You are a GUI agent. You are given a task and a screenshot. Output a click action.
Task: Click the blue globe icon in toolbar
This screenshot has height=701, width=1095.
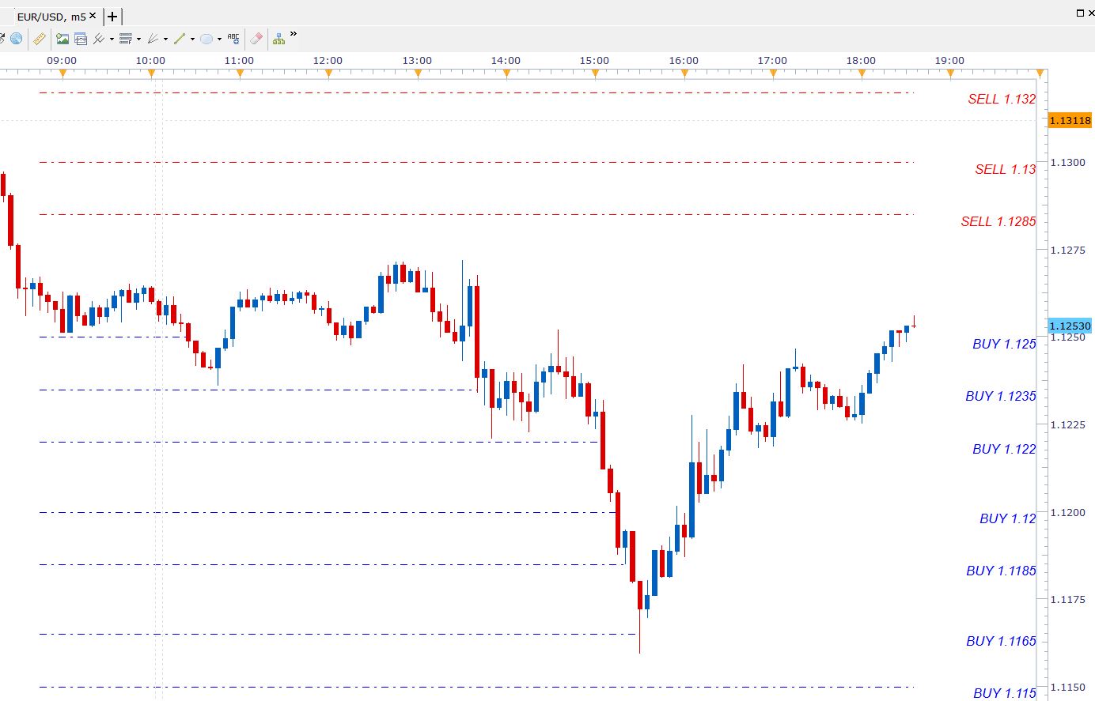[x=17, y=38]
